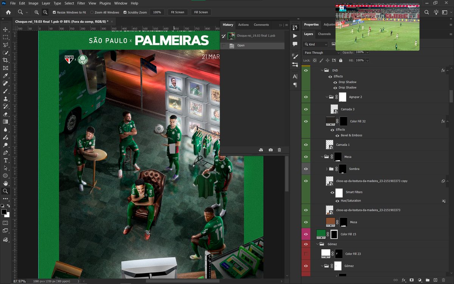Collapse the DVD group
Image resolution: width=454 pixels, height=284 pixels.
pyautogui.click(x=322, y=70)
